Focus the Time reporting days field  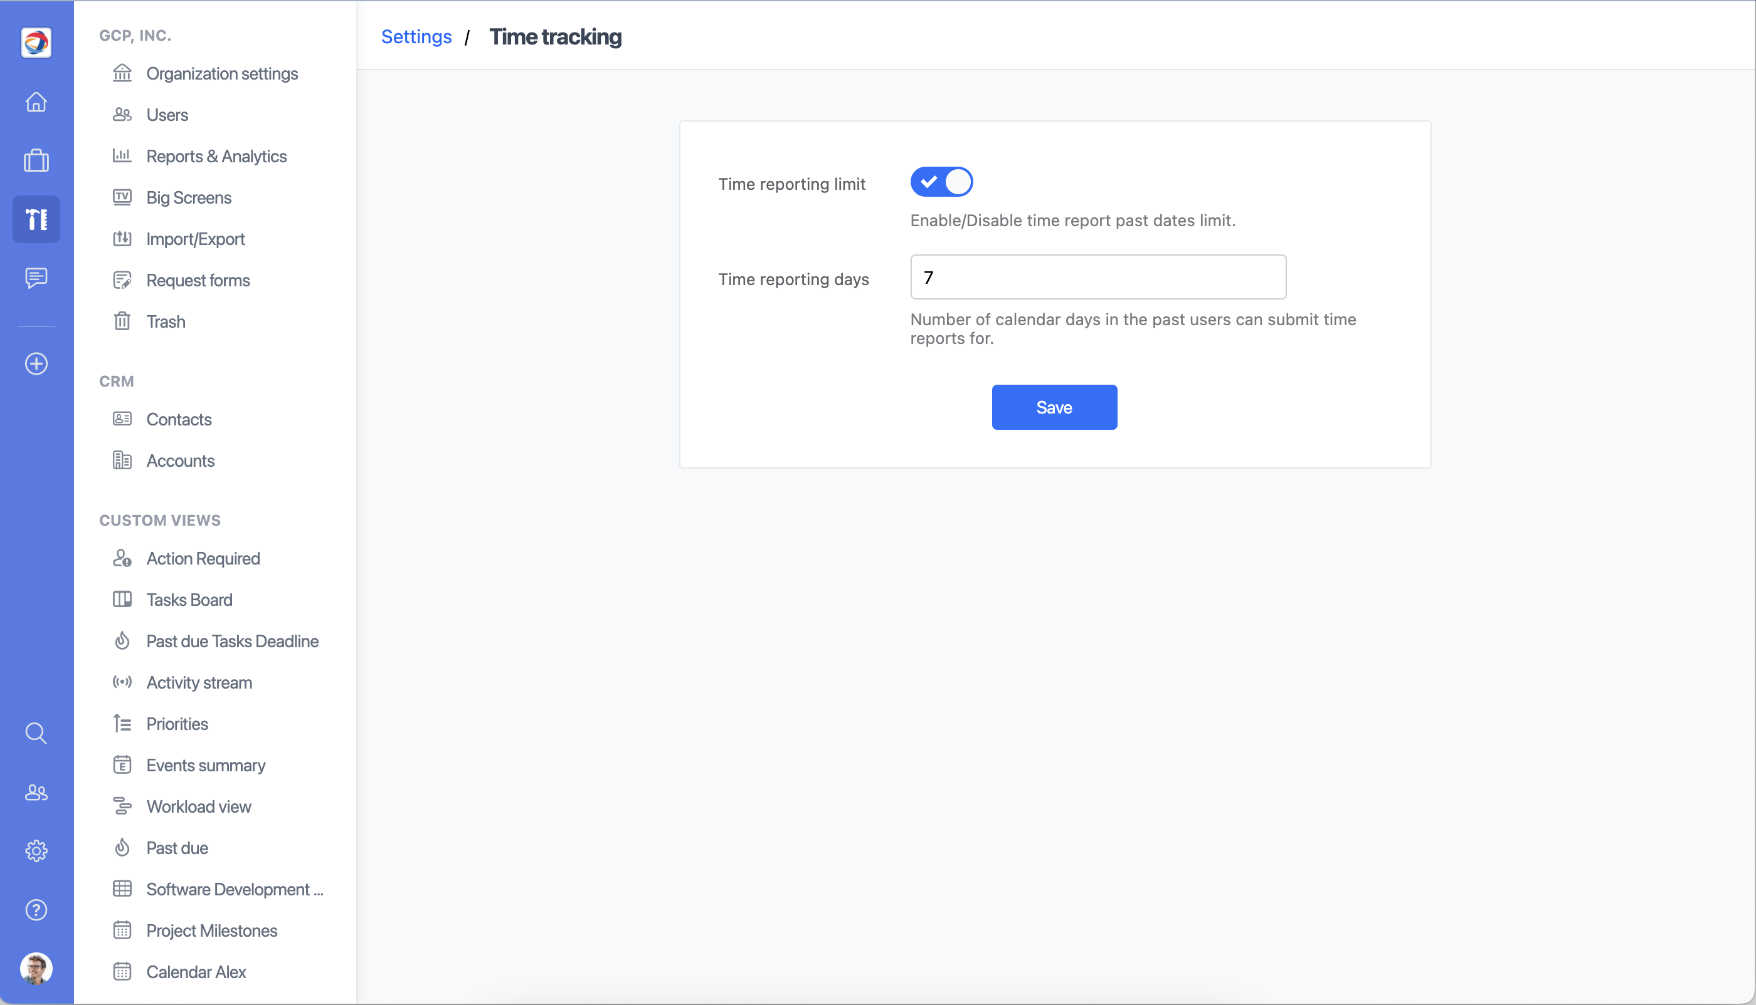click(x=1098, y=278)
